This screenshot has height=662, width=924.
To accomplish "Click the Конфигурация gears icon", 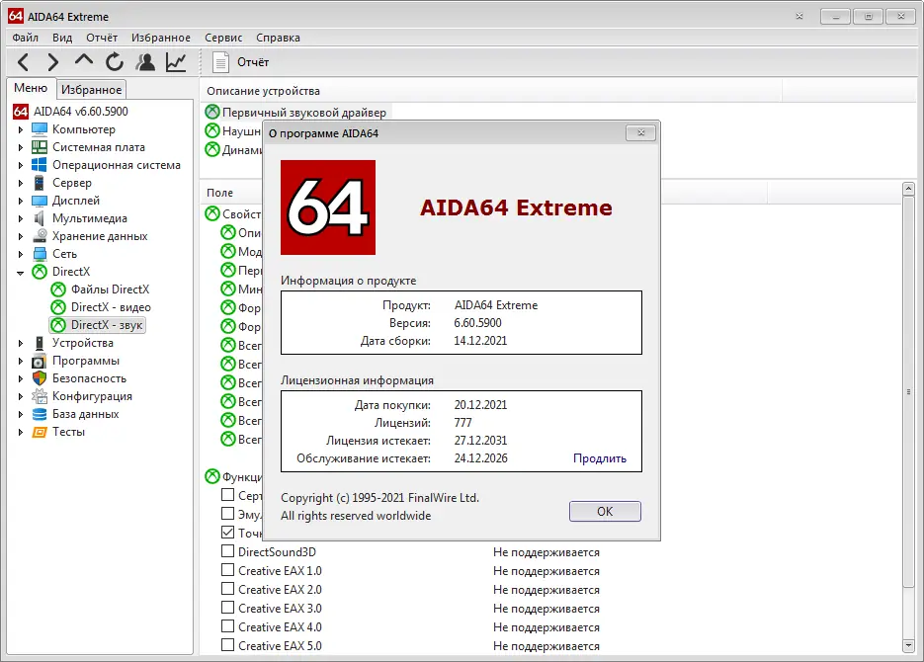I will [x=40, y=396].
